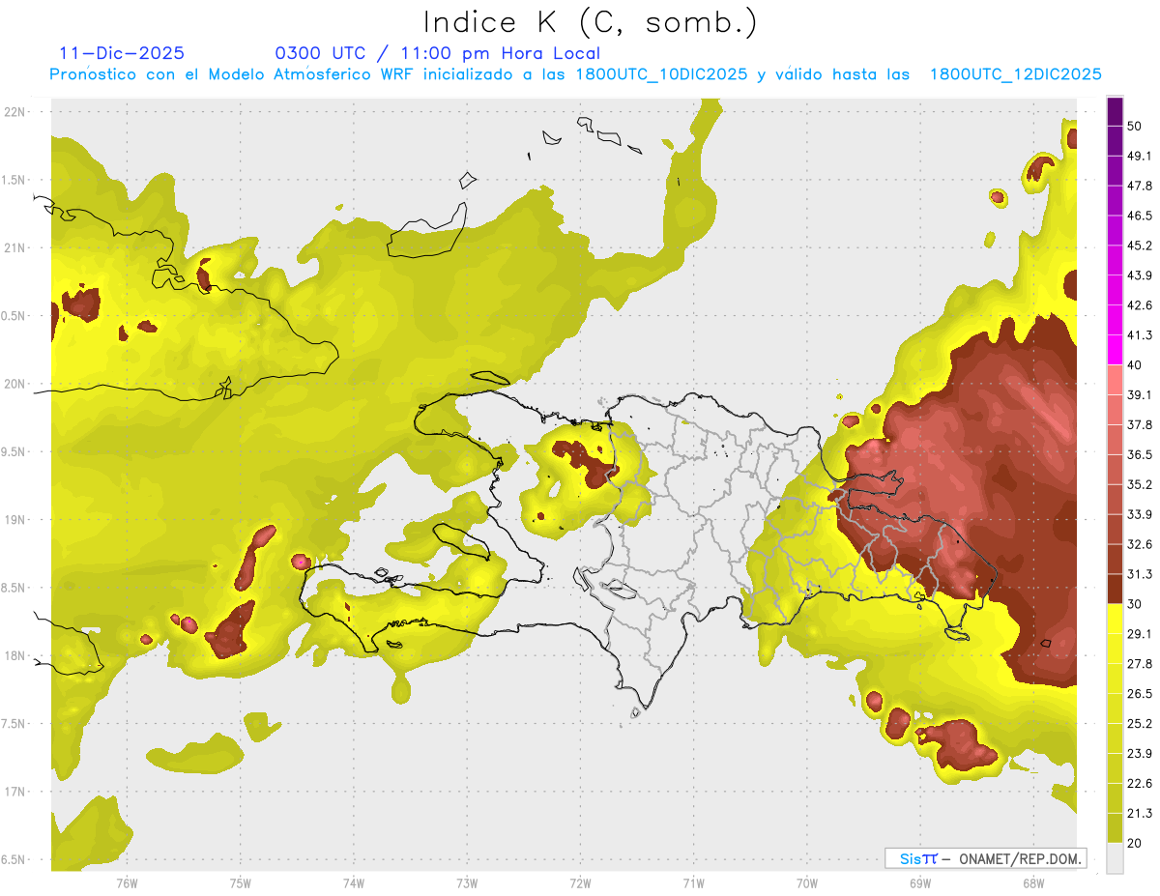The height and width of the screenshot is (896, 1160).
Task: Select the bright yellow swatch between 29.1 and 30
Action: (1115, 618)
